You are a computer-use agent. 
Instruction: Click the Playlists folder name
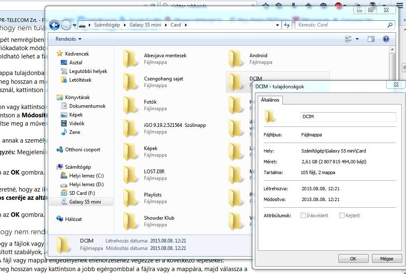[x=153, y=195]
